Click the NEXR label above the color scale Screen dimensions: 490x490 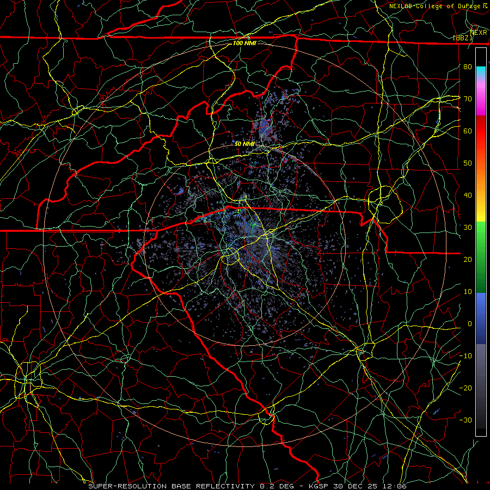click(x=479, y=33)
